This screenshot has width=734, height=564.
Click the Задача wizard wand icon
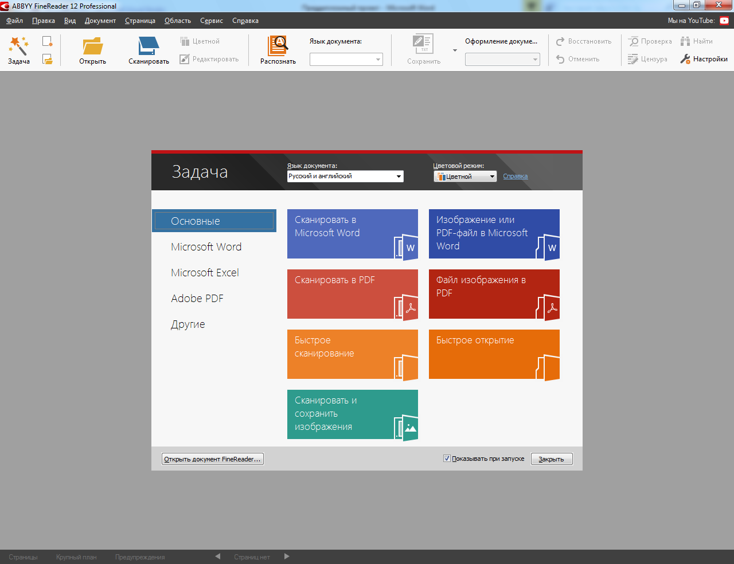click(x=18, y=46)
